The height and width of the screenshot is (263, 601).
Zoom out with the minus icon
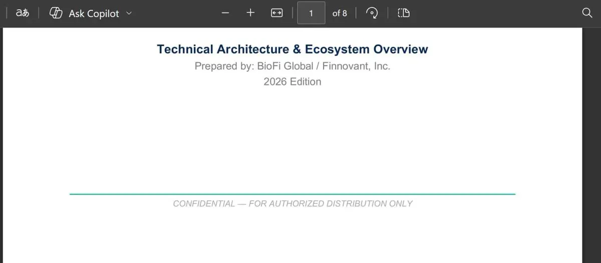226,13
